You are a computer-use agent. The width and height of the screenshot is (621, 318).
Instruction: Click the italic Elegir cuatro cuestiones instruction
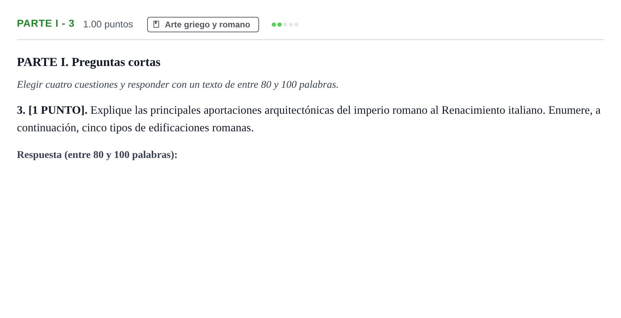[178, 85]
